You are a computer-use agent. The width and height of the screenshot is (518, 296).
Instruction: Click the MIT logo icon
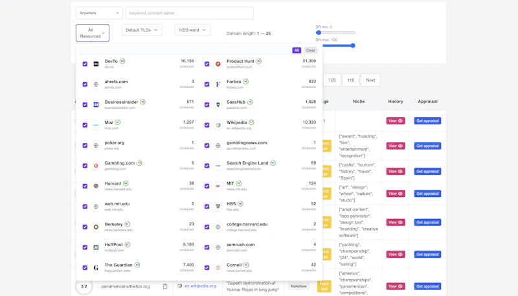[x=218, y=187]
